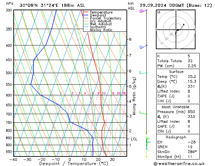Screen dimensions: 215x166
Task: Click the 950 hPa pressure label
Action: [x=10, y=152]
